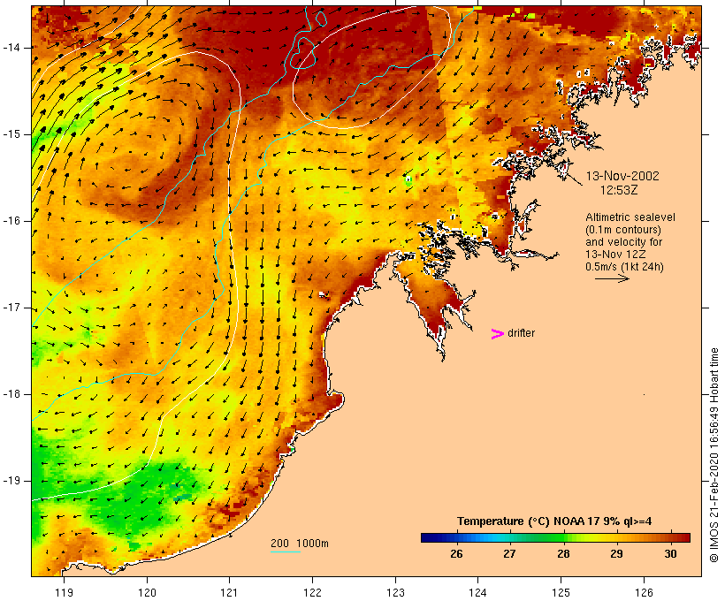Click the '0.5m/s (1kt 24h)' scale text

point(624,267)
